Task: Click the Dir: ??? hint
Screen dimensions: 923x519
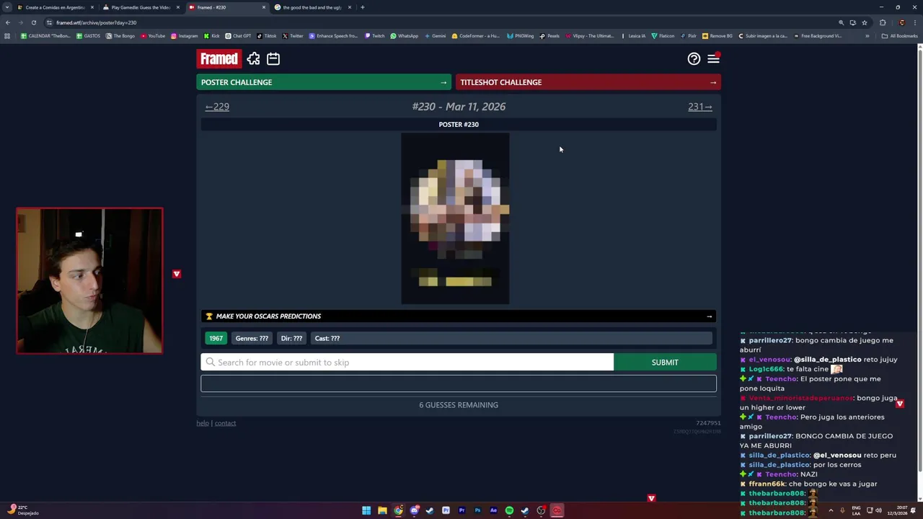Action: 291,338
